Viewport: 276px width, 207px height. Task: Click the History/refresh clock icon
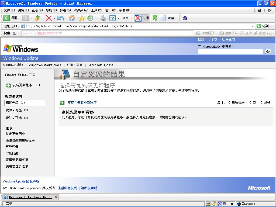90,18
